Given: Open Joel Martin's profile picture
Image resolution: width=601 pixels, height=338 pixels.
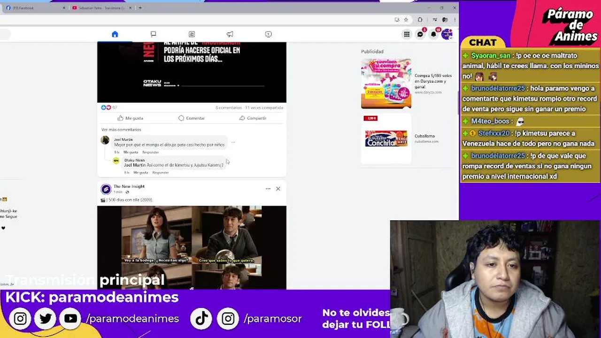Looking at the screenshot, I should pos(105,140).
